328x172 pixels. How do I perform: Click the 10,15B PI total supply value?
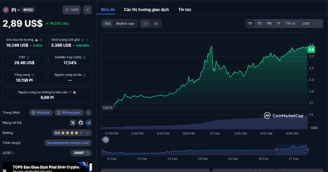pos(24,80)
